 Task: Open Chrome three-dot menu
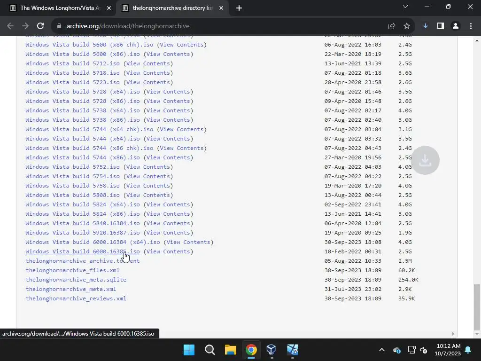point(471,26)
